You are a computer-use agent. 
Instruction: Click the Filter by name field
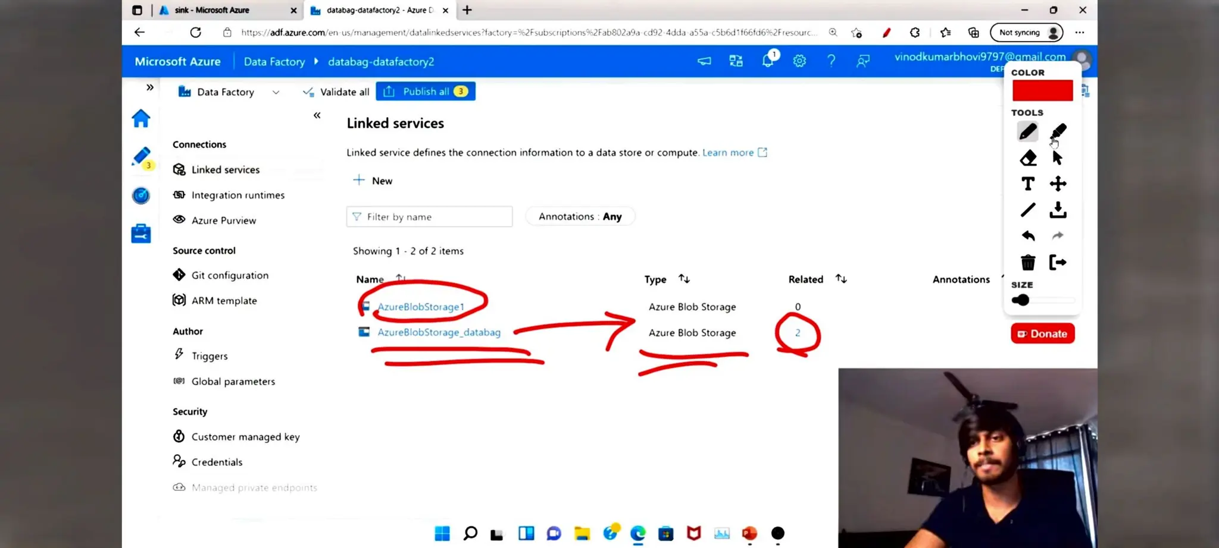click(429, 217)
